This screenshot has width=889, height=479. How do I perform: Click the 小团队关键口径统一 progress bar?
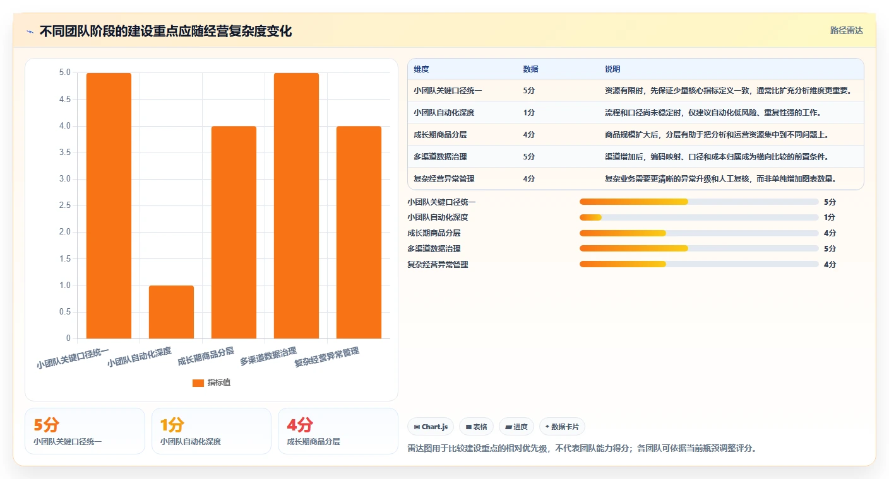tap(699, 202)
